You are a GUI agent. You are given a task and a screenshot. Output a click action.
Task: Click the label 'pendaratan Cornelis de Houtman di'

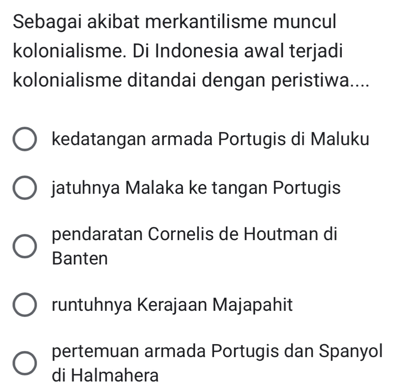[x=195, y=234]
